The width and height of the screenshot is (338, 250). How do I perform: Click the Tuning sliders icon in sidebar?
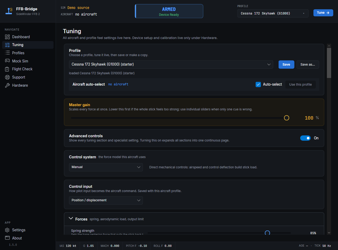coord(7,45)
